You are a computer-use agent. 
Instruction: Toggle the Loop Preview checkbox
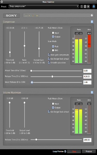(65, 151)
